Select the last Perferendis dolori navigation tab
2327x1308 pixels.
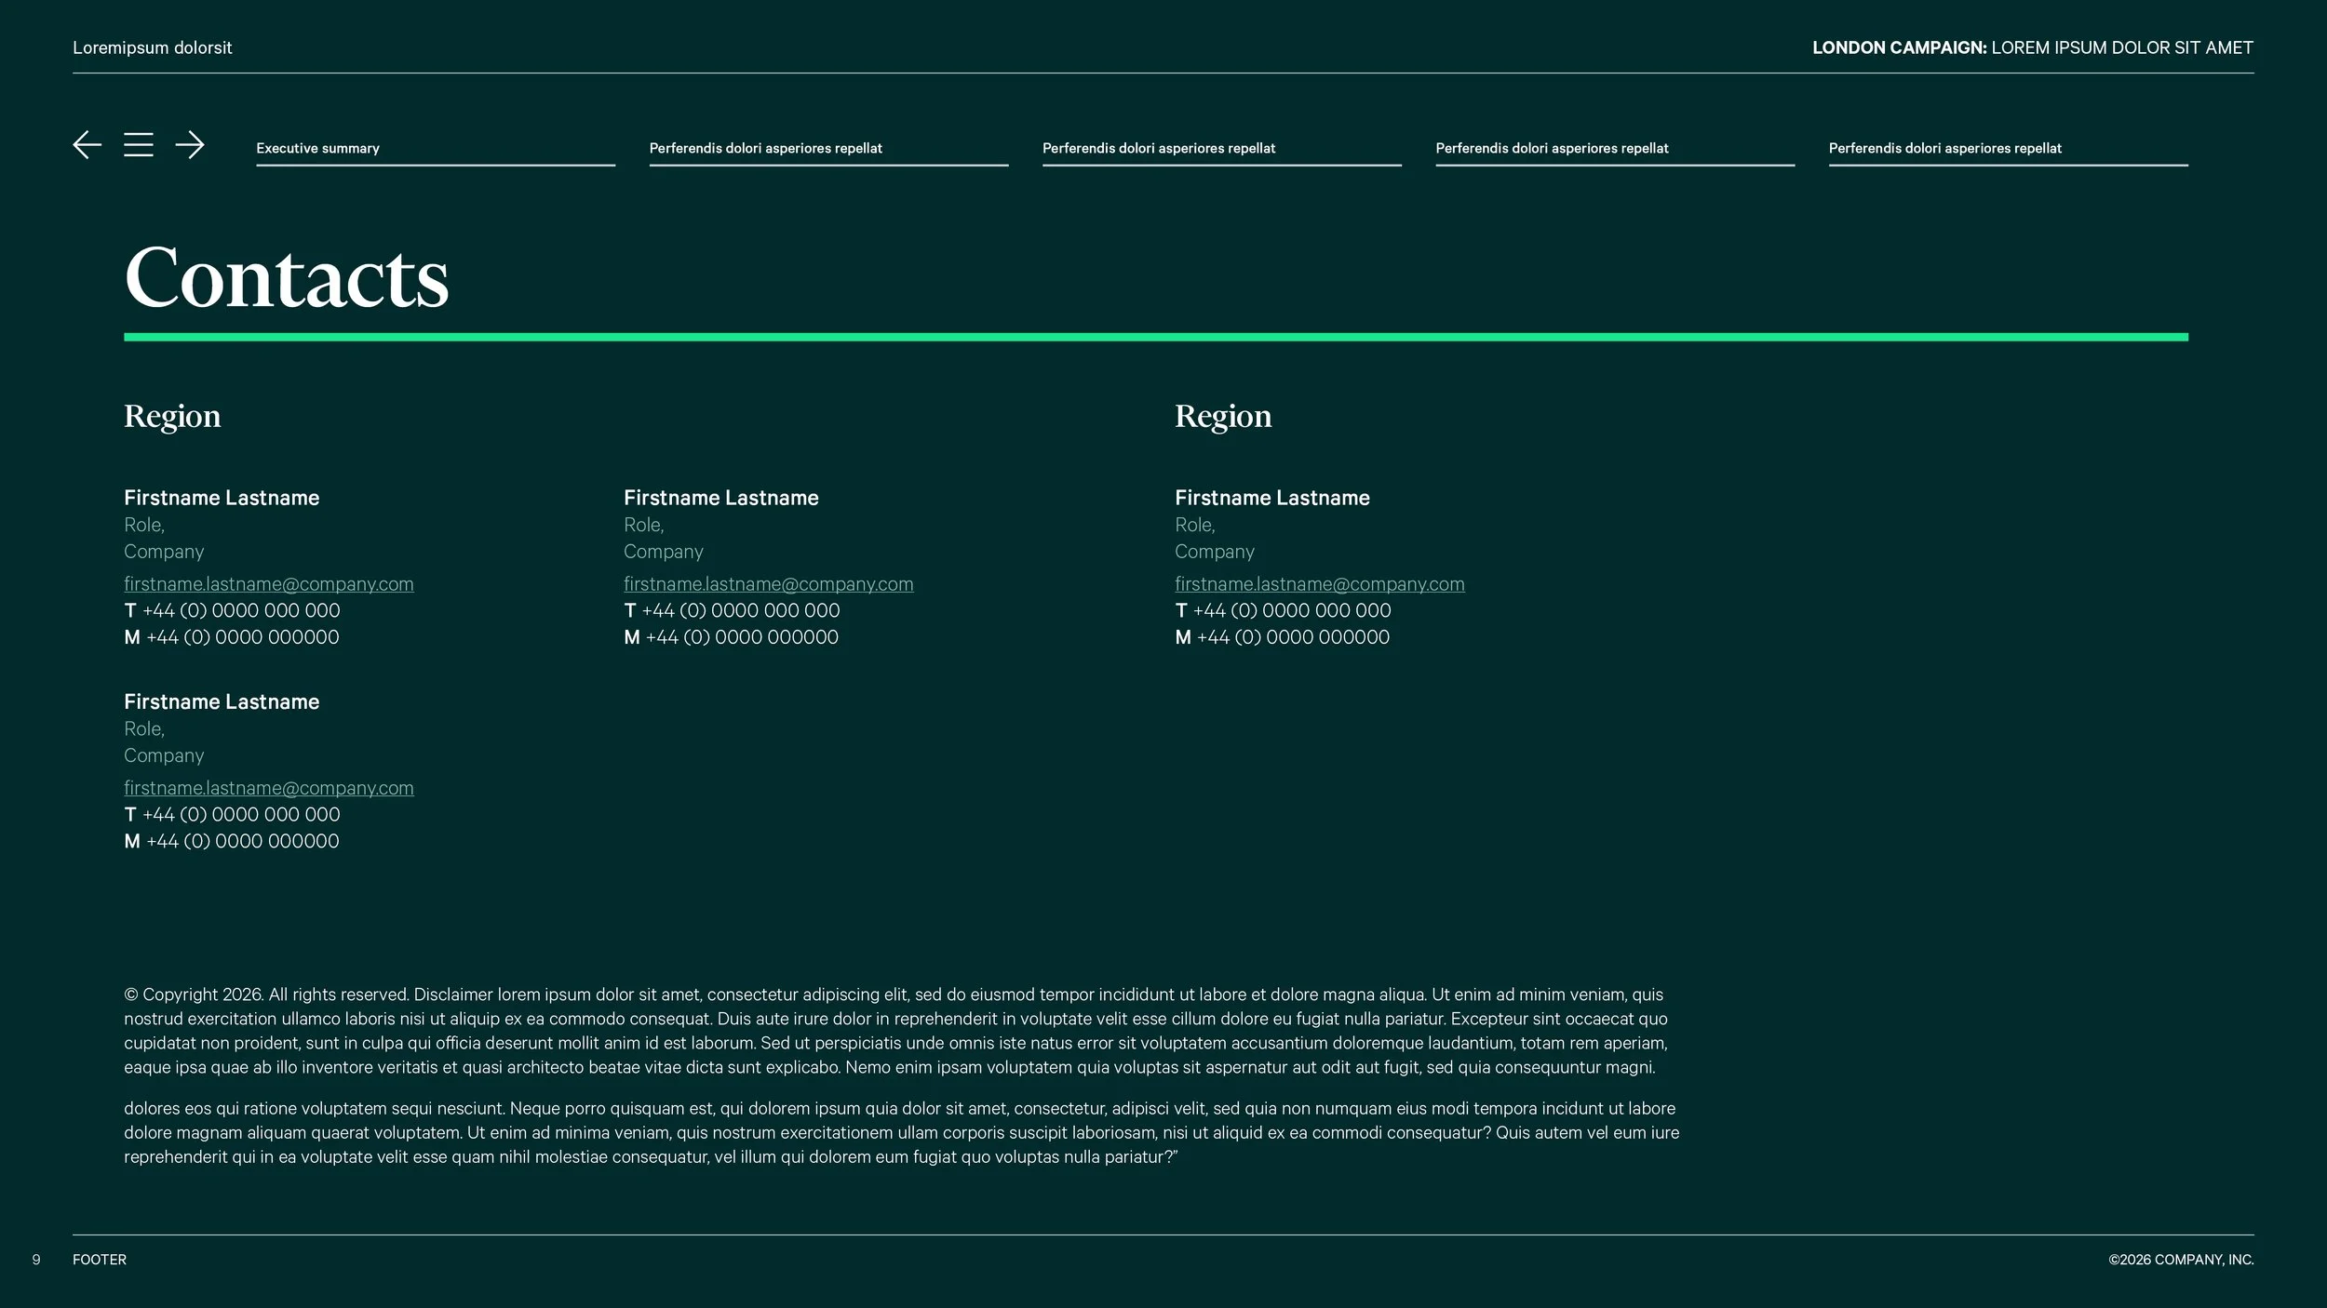pos(1944,149)
